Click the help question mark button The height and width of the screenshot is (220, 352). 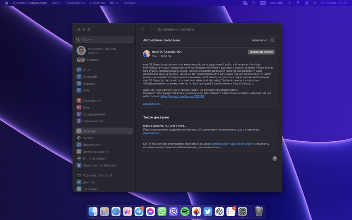(275, 159)
